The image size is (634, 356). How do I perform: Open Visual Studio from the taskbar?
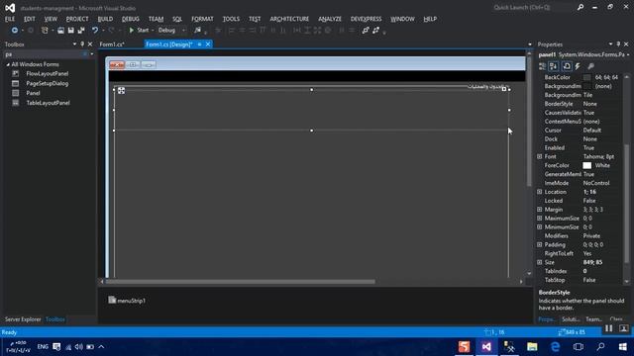486,347
